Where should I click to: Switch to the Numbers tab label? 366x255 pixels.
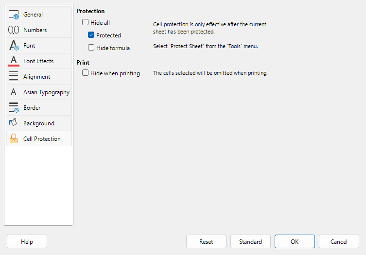pos(35,30)
